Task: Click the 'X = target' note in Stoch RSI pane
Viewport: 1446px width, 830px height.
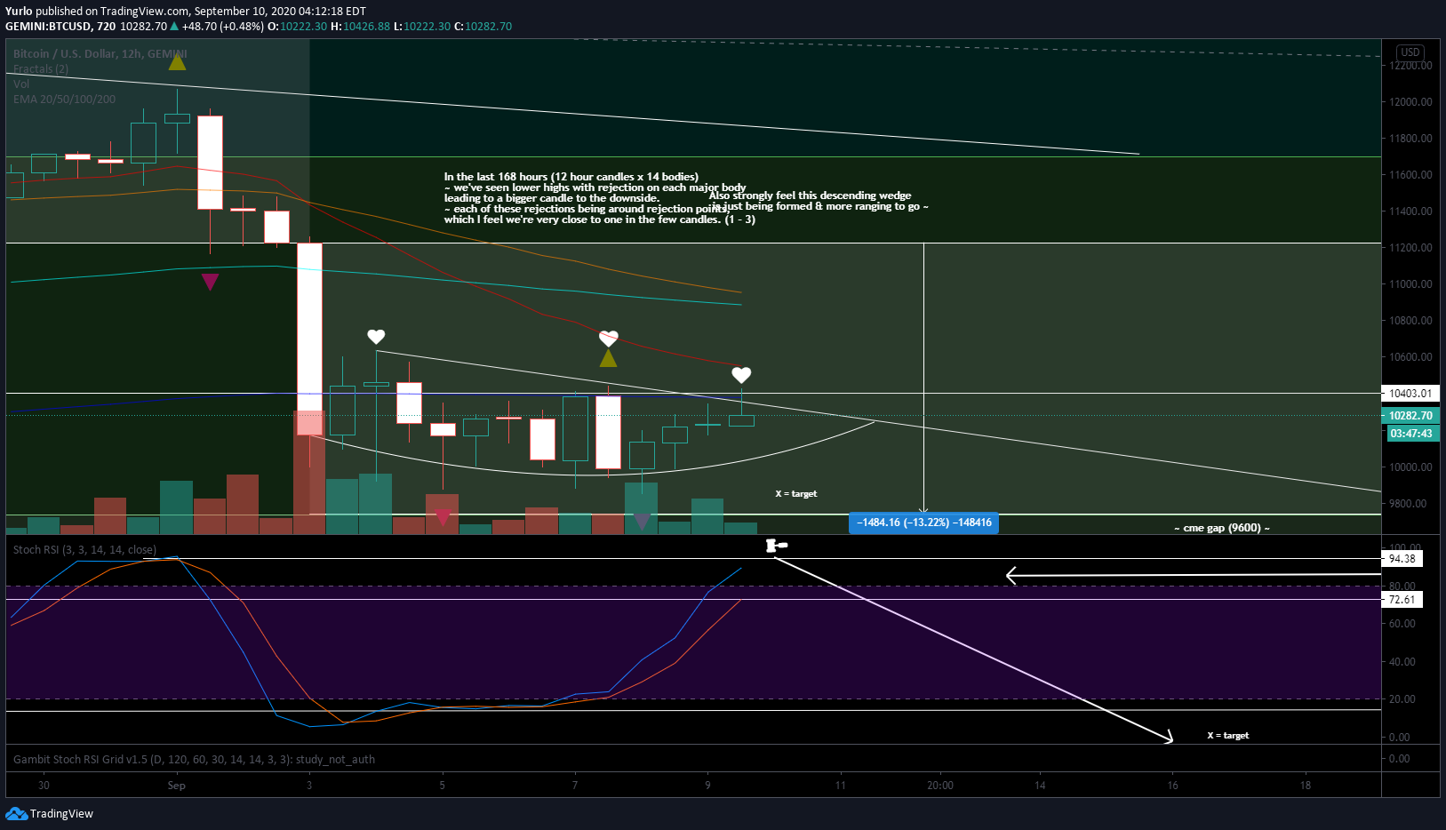Action: coord(1228,736)
